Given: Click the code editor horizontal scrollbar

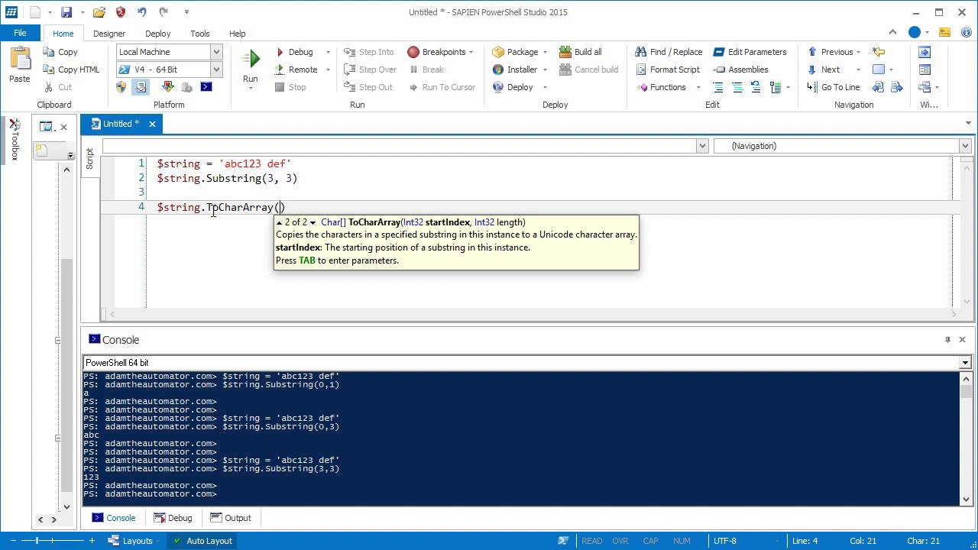Looking at the screenshot, I should (x=533, y=314).
